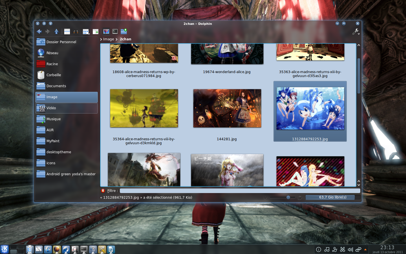Select 19674-wonderland-alice.jpg thumbnail

pyautogui.click(x=227, y=54)
